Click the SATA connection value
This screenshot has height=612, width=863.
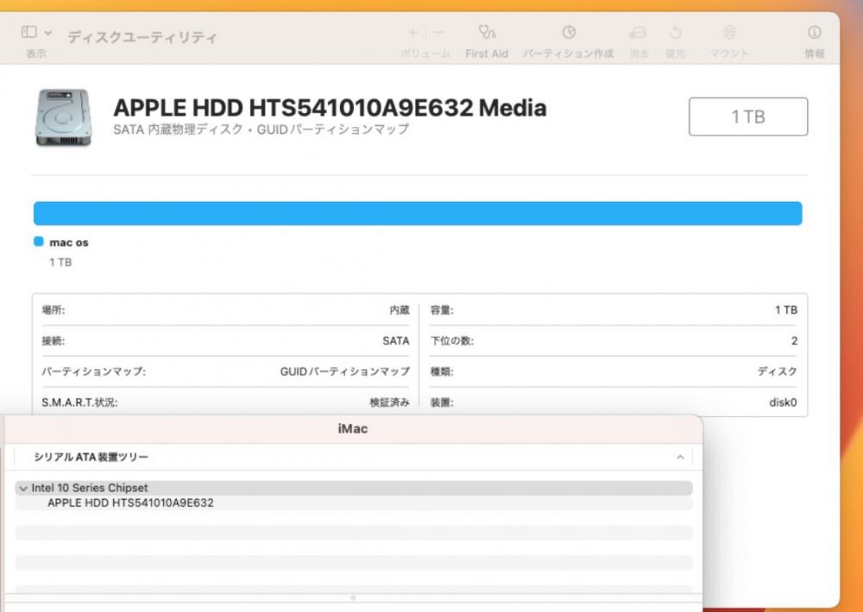(396, 341)
